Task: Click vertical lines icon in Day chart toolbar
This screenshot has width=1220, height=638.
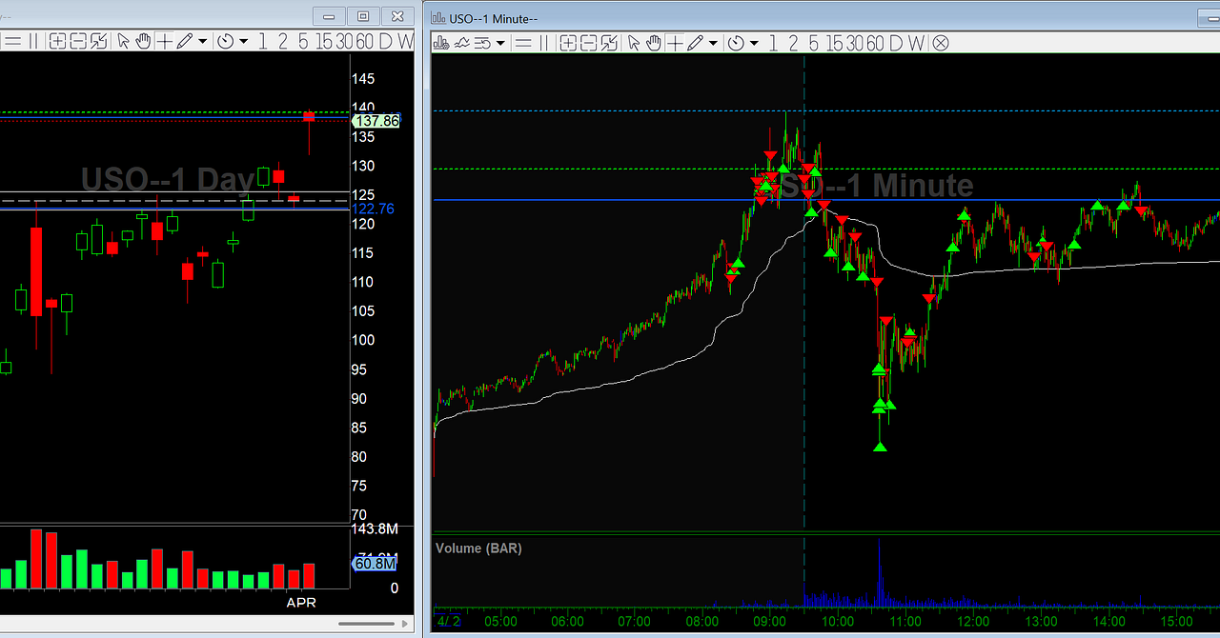Action: click(x=33, y=41)
